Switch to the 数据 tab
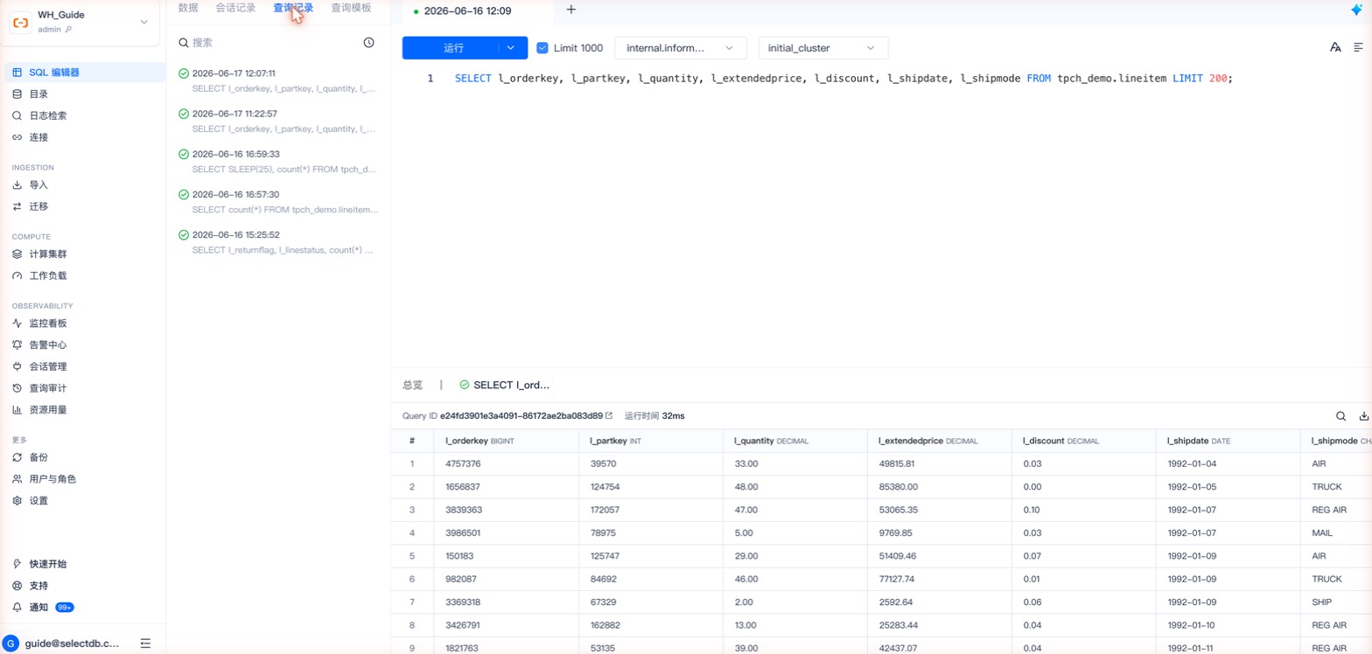 pyautogui.click(x=188, y=8)
